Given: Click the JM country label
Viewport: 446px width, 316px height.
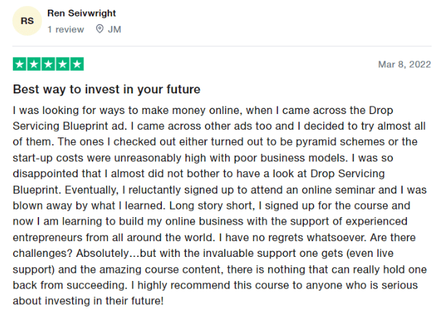Looking at the screenshot, I should (115, 30).
